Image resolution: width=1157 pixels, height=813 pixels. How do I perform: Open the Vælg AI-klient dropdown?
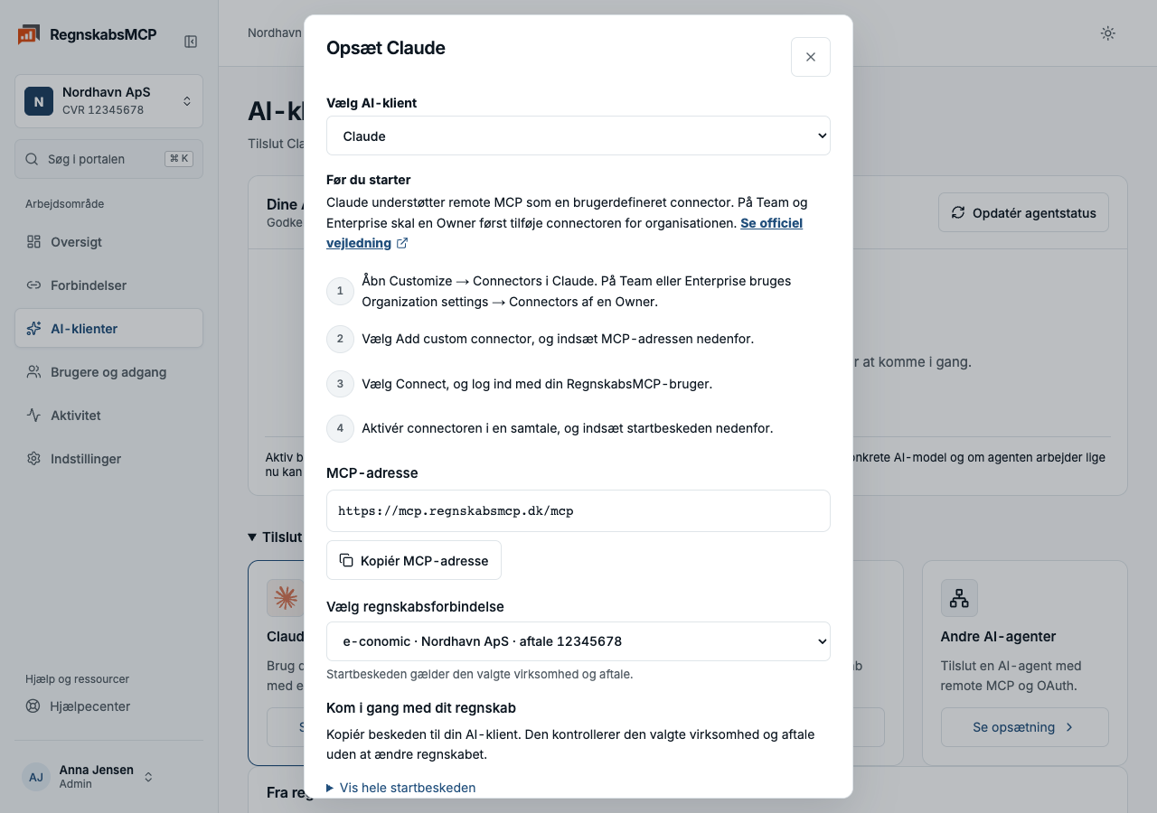[x=578, y=135]
